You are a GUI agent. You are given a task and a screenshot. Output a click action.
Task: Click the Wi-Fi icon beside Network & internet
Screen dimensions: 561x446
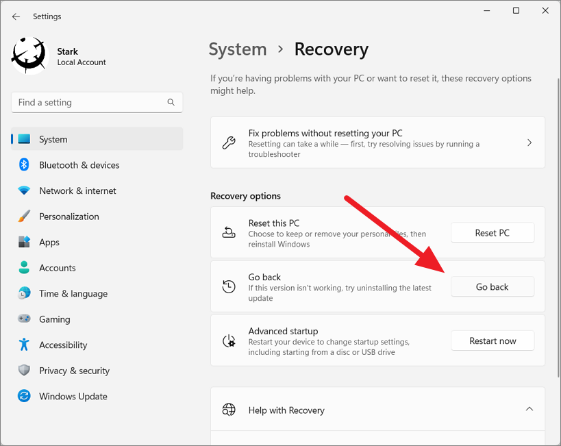24,190
